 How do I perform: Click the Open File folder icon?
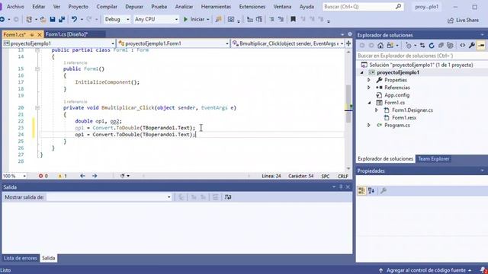coord(43,19)
